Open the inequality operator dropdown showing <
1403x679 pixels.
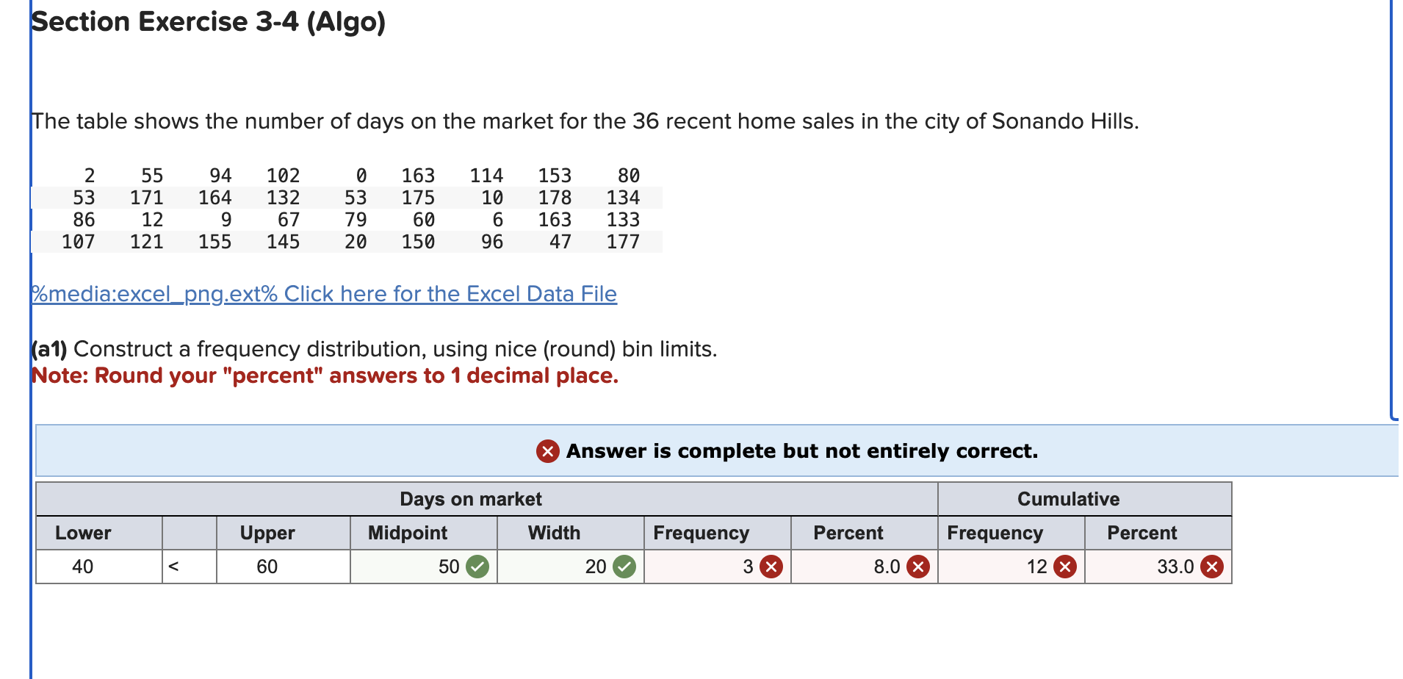click(x=188, y=567)
